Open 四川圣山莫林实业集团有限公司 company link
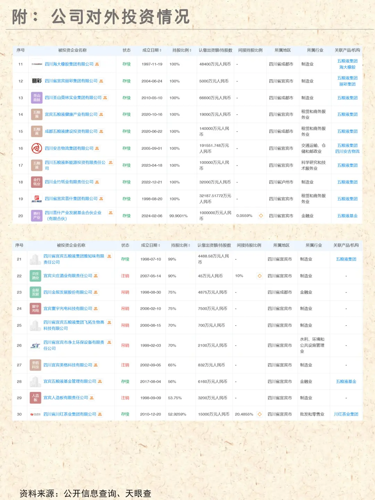This screenshot has height=500, width=375. [x=73, y=98]
